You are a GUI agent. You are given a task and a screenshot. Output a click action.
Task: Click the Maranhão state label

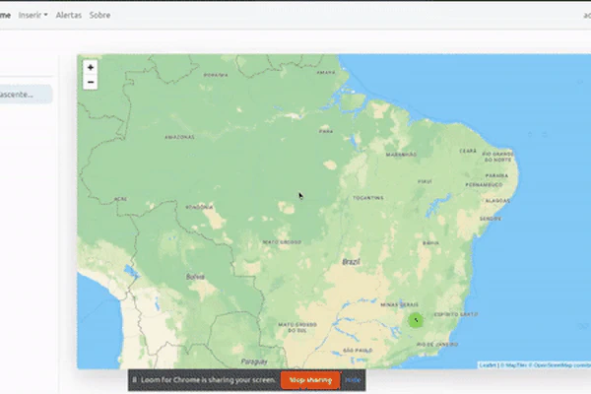pos(401,155)
